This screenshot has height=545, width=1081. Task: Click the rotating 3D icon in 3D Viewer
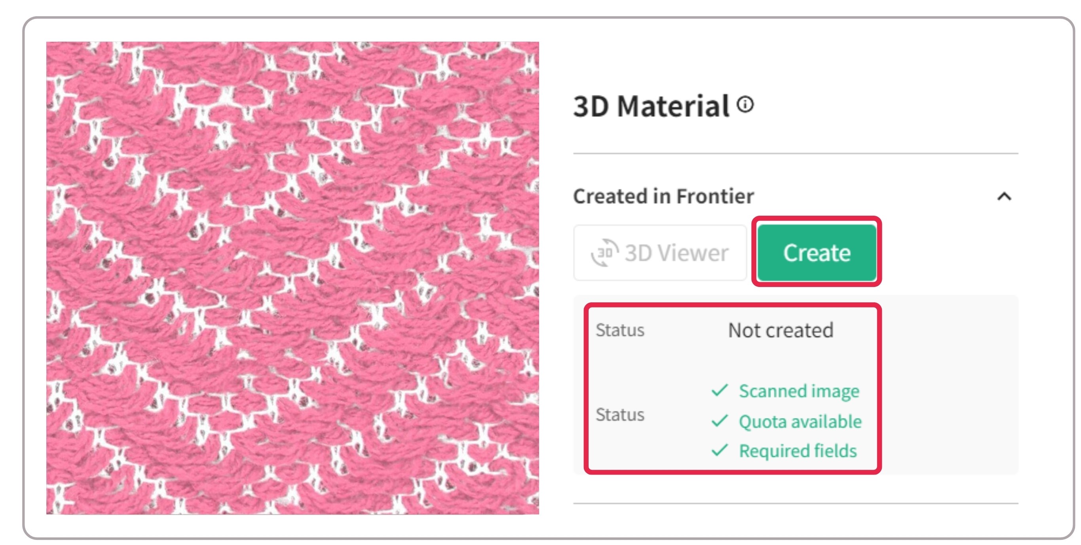604,253
